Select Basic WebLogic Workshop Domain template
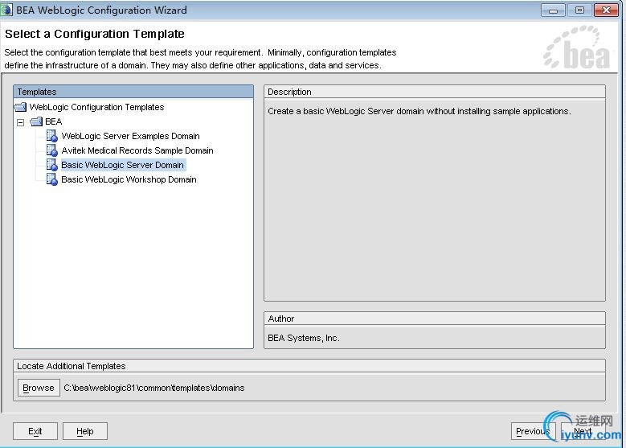 129,179
